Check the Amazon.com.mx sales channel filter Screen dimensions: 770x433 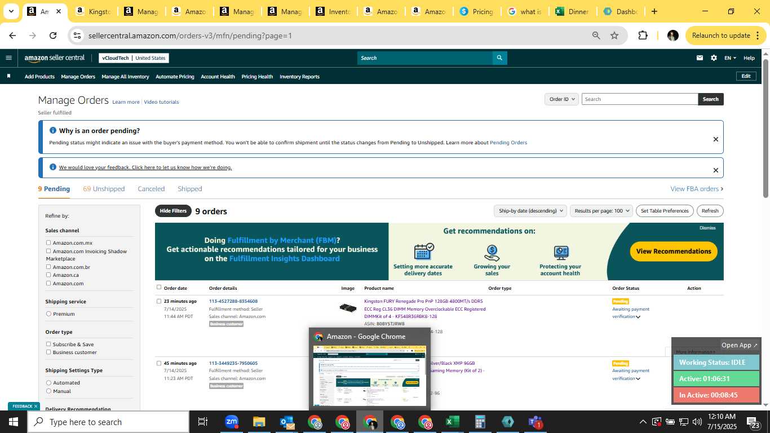48,243
